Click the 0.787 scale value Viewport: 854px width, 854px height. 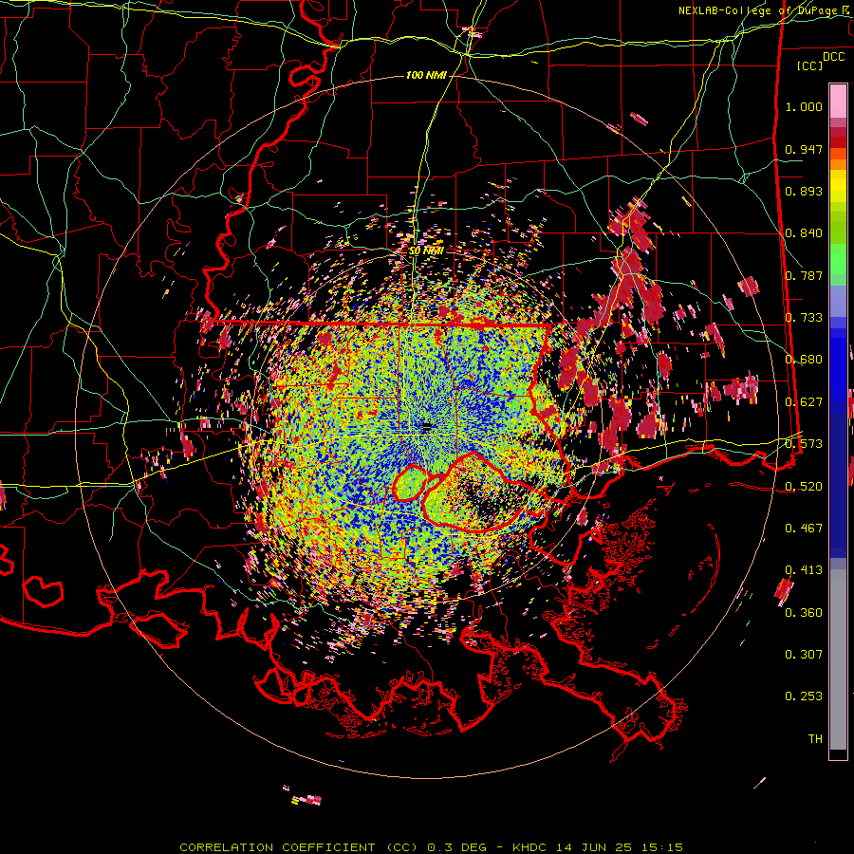[x=804, y=275]
